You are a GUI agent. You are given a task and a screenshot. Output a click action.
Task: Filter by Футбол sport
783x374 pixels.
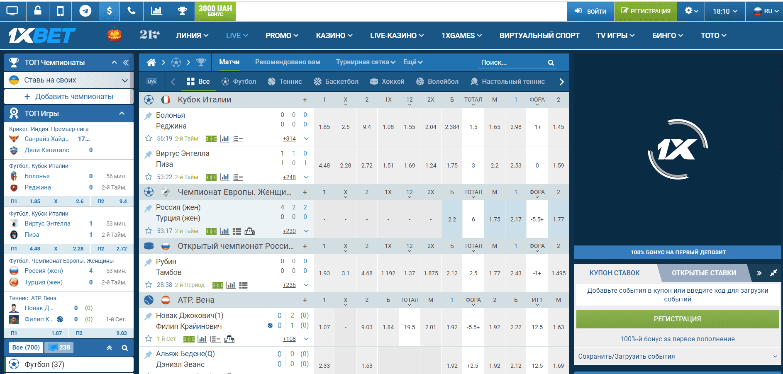coord(239,82)
